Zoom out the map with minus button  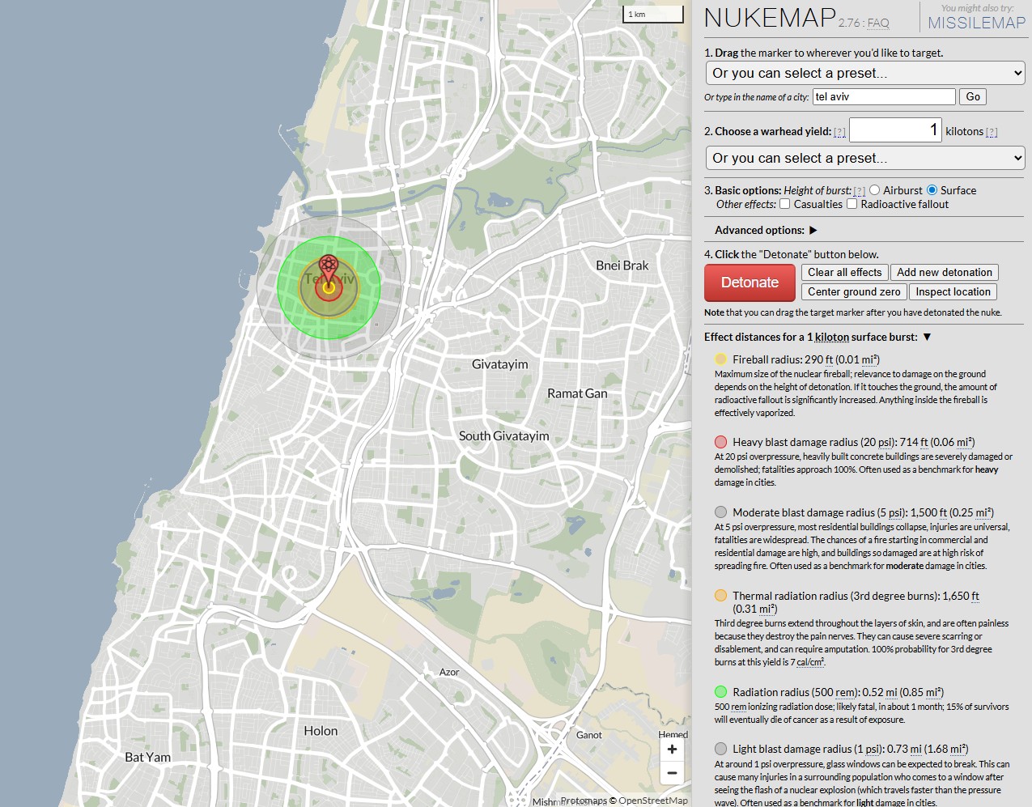pos(672,773)
